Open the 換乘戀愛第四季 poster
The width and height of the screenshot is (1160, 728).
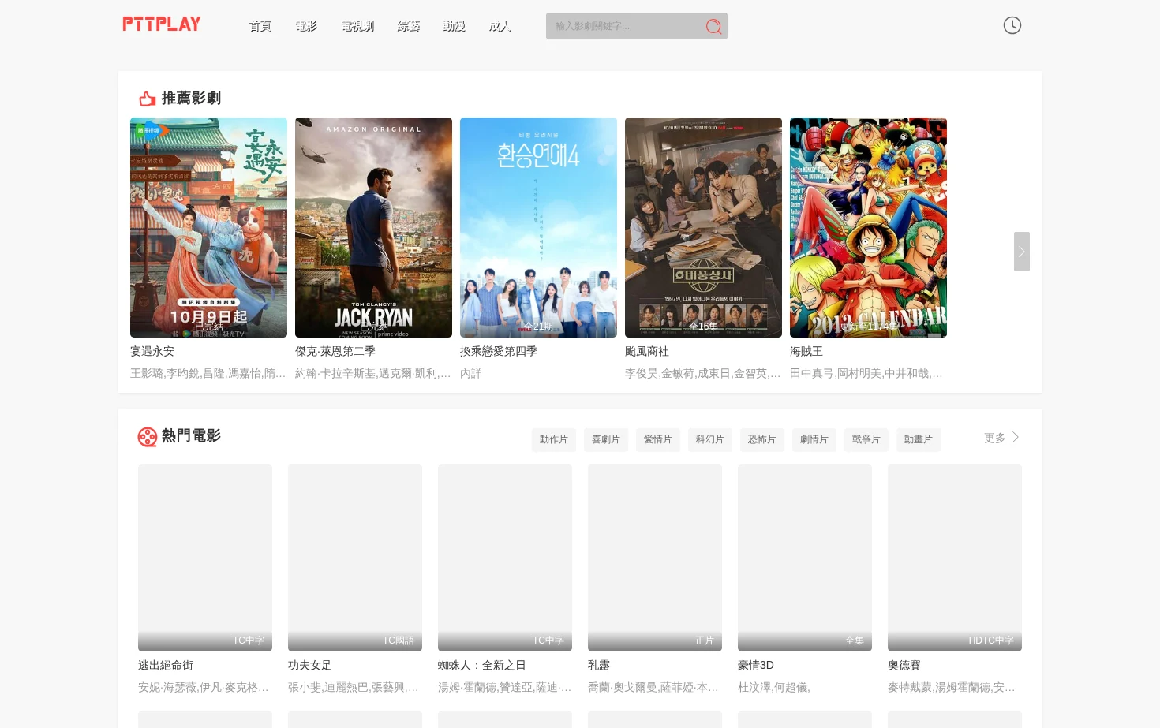[538, 227]
